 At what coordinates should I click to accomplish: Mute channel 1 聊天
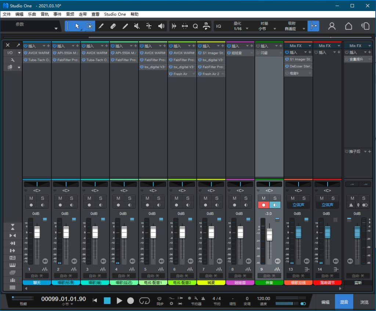31,198
